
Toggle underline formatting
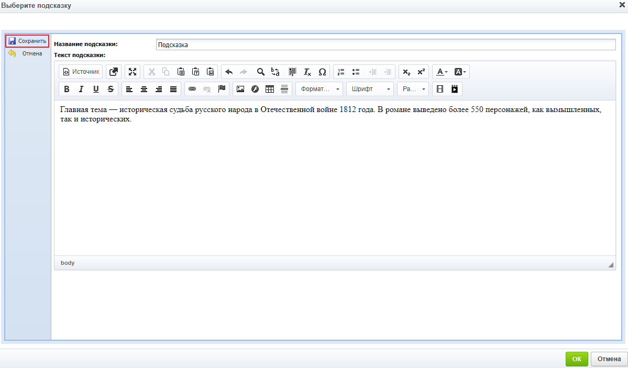(96, 89)
